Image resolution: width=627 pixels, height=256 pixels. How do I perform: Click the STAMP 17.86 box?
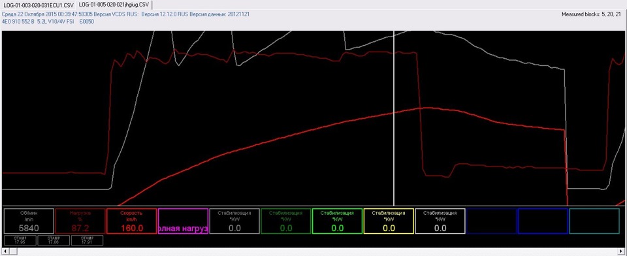click(x=53, y=240)
